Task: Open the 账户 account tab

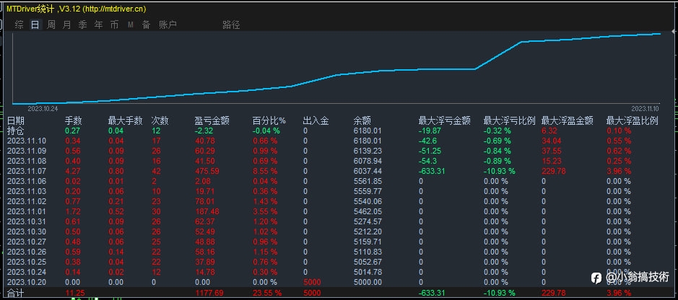Action: click(x=168, y=25)
